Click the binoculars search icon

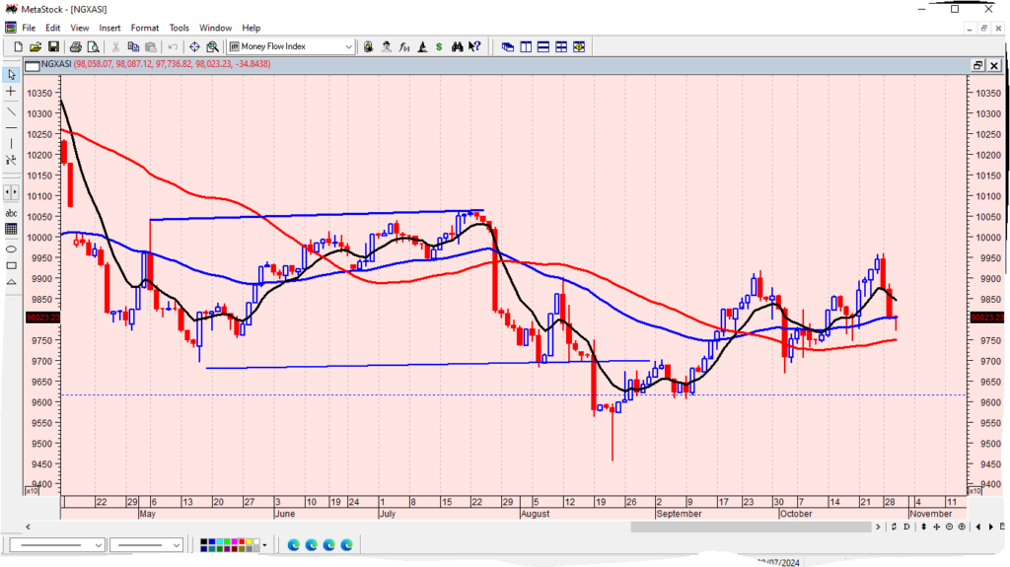click(x=458, y=46)
